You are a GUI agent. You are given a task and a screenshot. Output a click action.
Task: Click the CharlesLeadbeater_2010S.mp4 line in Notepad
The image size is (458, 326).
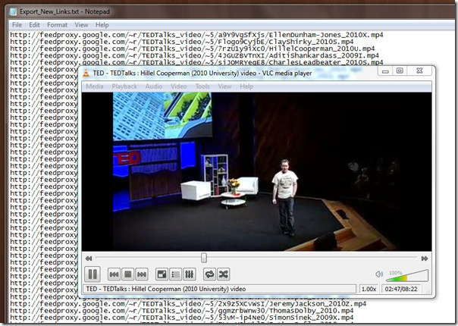(x=196, y=62)
